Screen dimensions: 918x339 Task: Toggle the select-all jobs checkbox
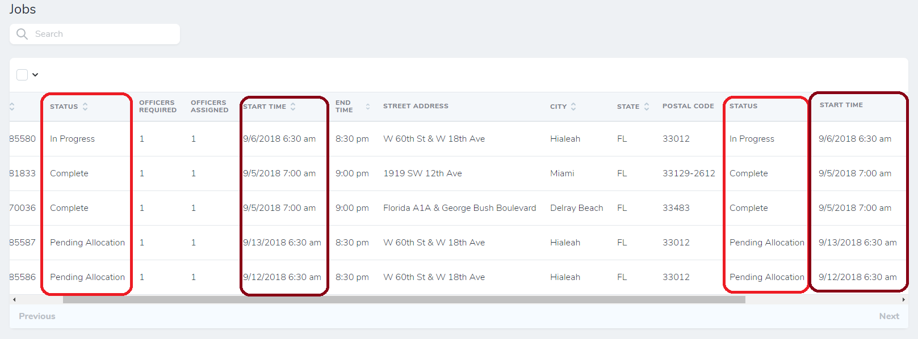22,74
